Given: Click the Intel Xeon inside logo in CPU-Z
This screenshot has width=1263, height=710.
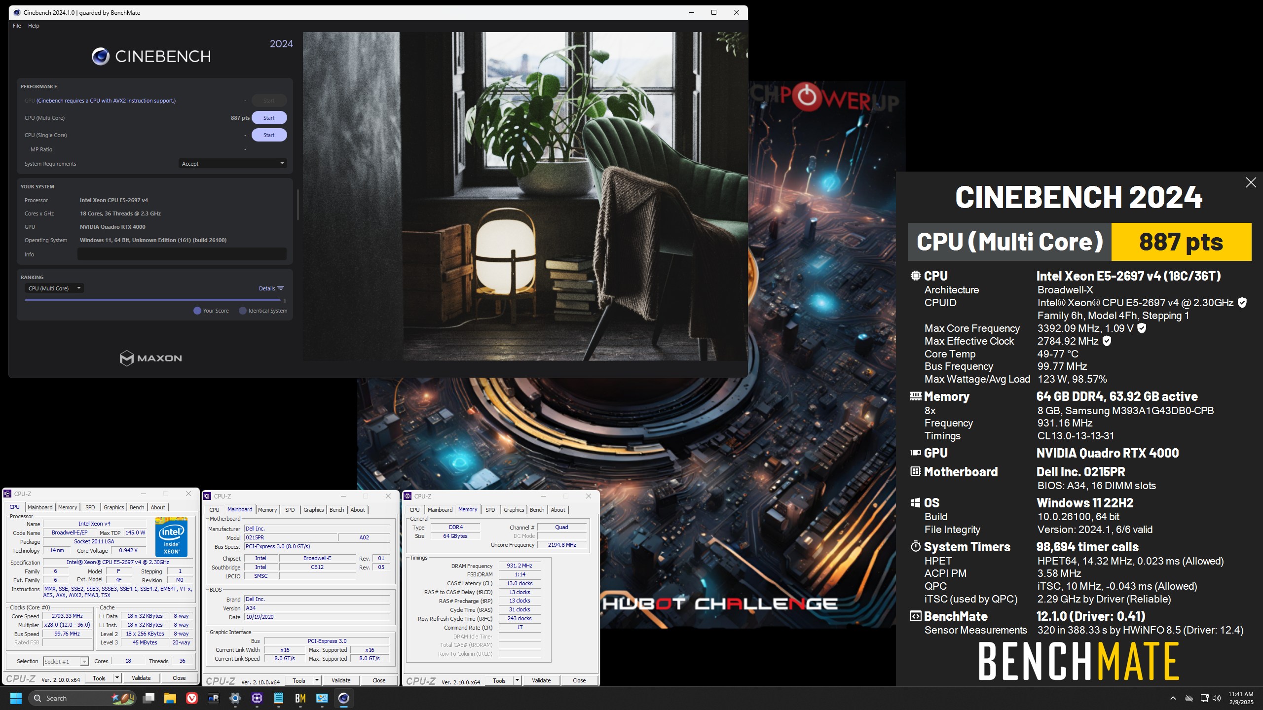Looking at the screenshot, I should [x=171, y=537].
